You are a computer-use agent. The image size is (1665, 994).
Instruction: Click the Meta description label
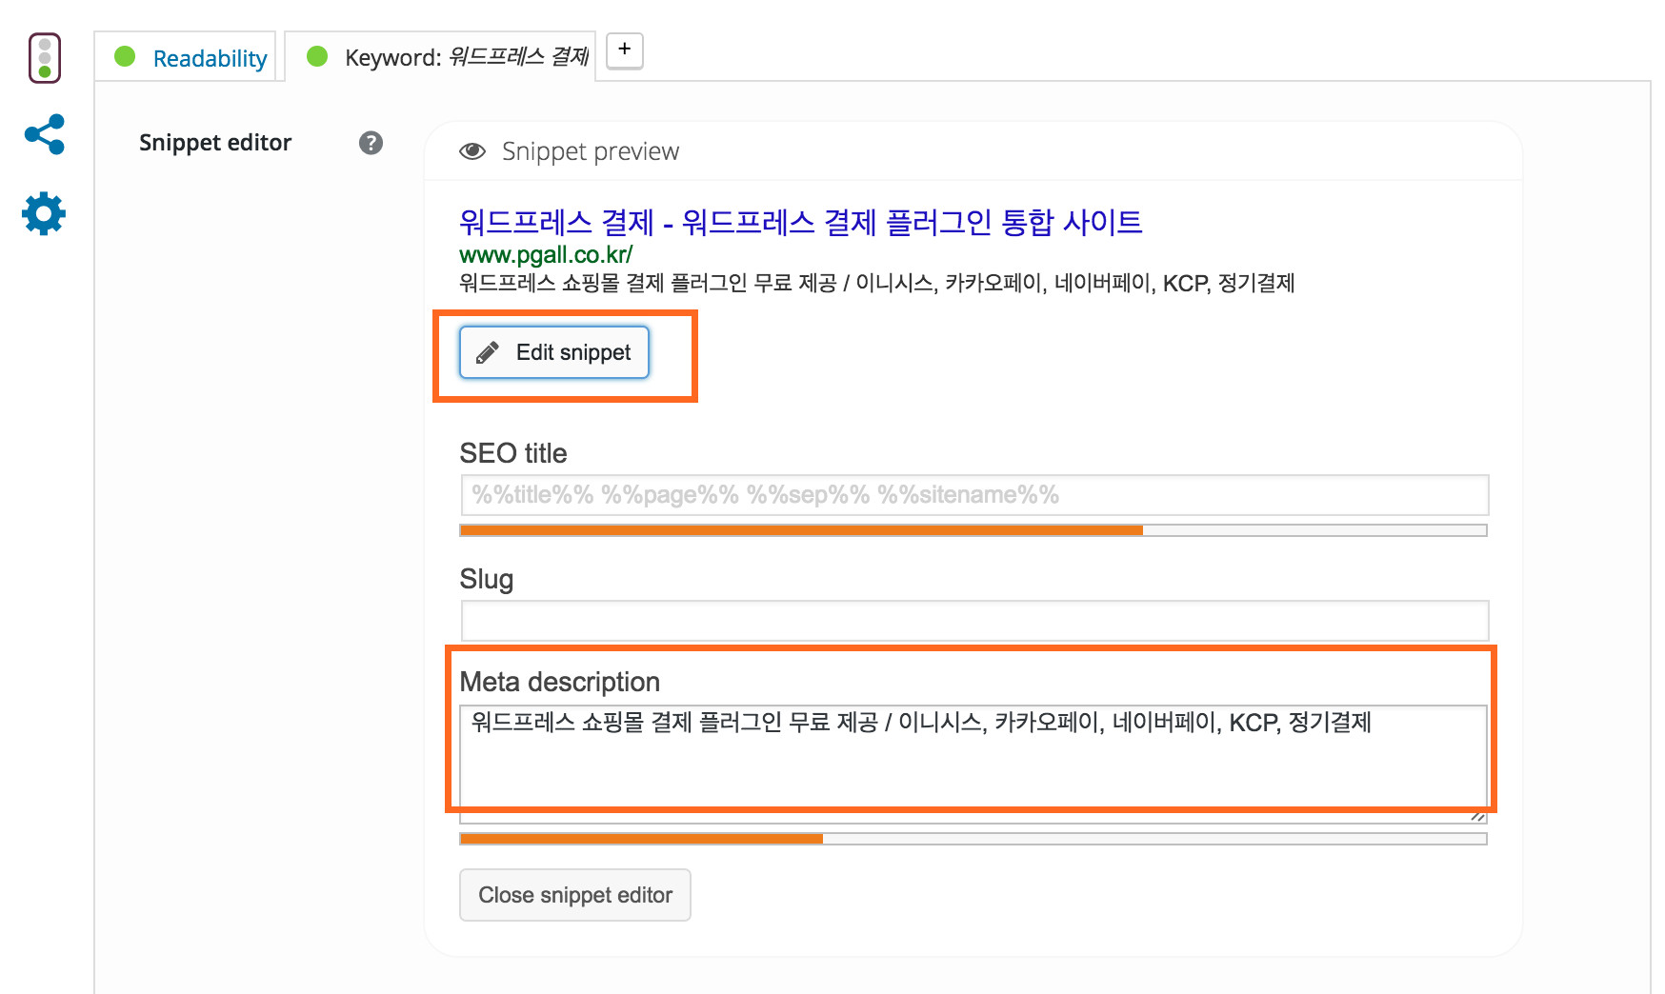[560, 682]
